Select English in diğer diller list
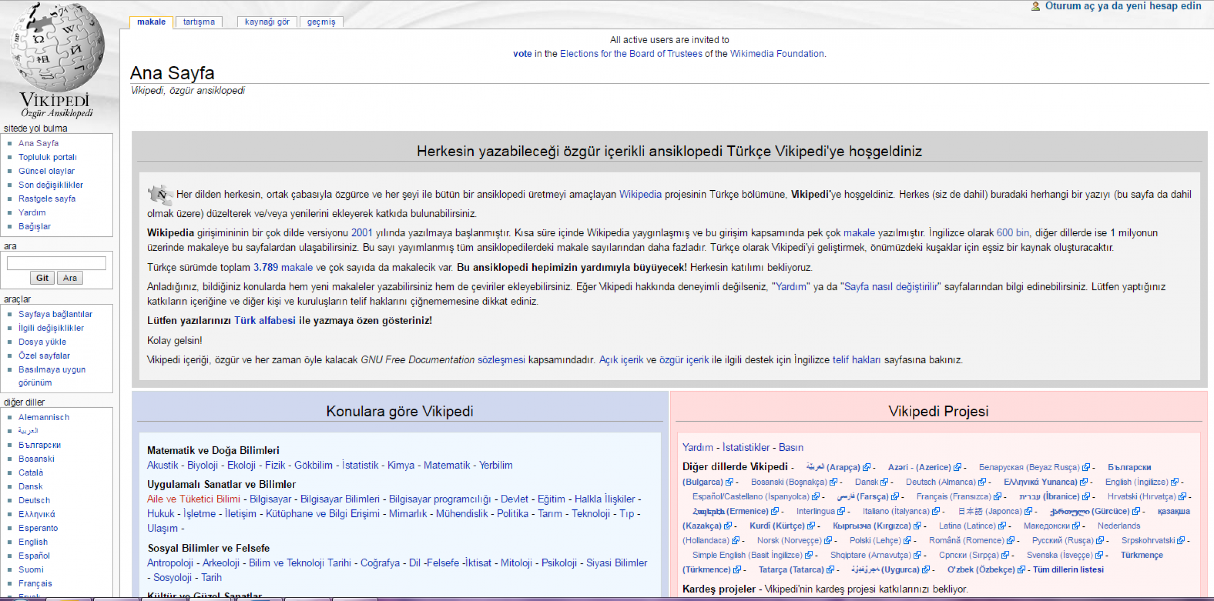 click(x=33, y=542)
